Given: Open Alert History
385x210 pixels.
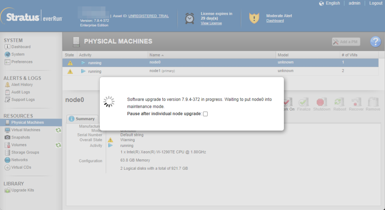Looking at the screenshot, I should (x=22, y=85).
